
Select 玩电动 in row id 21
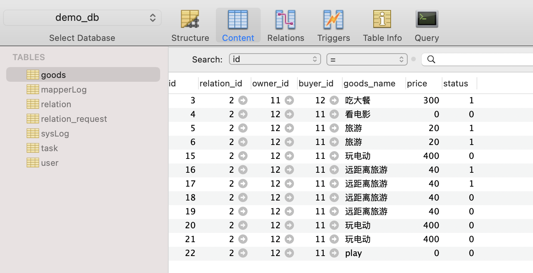coord(358,239)
